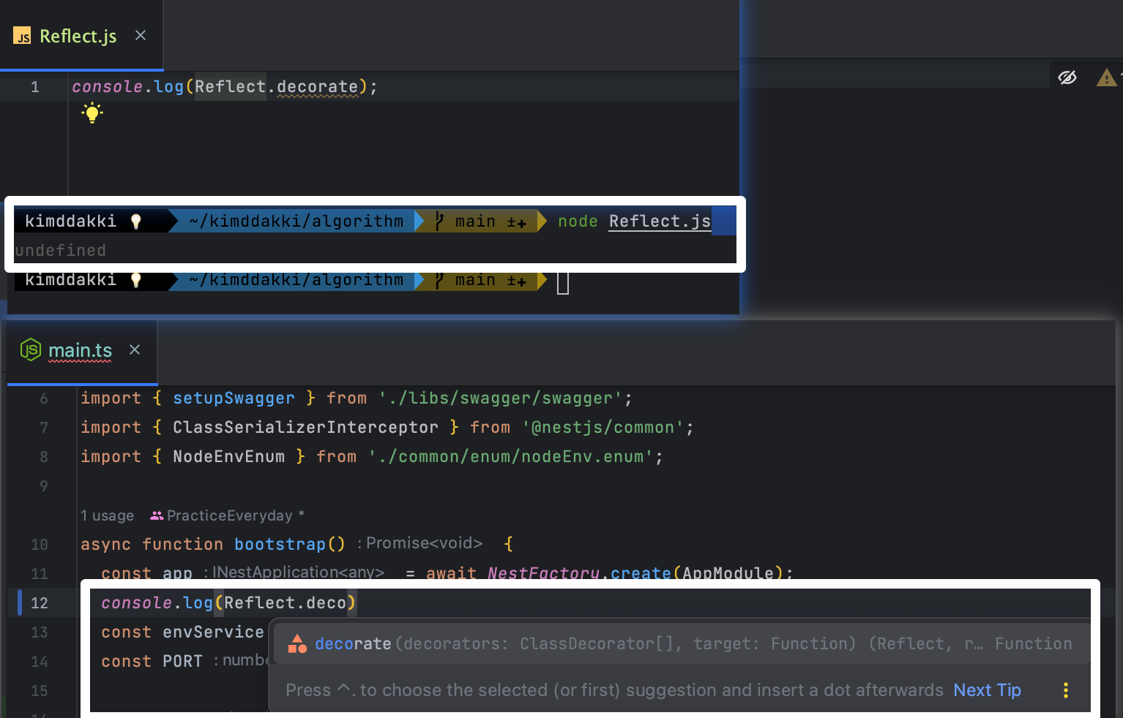1123x718 pixels.
Task: Click the 'undefined' terminal output
Action: coord(61,251)
